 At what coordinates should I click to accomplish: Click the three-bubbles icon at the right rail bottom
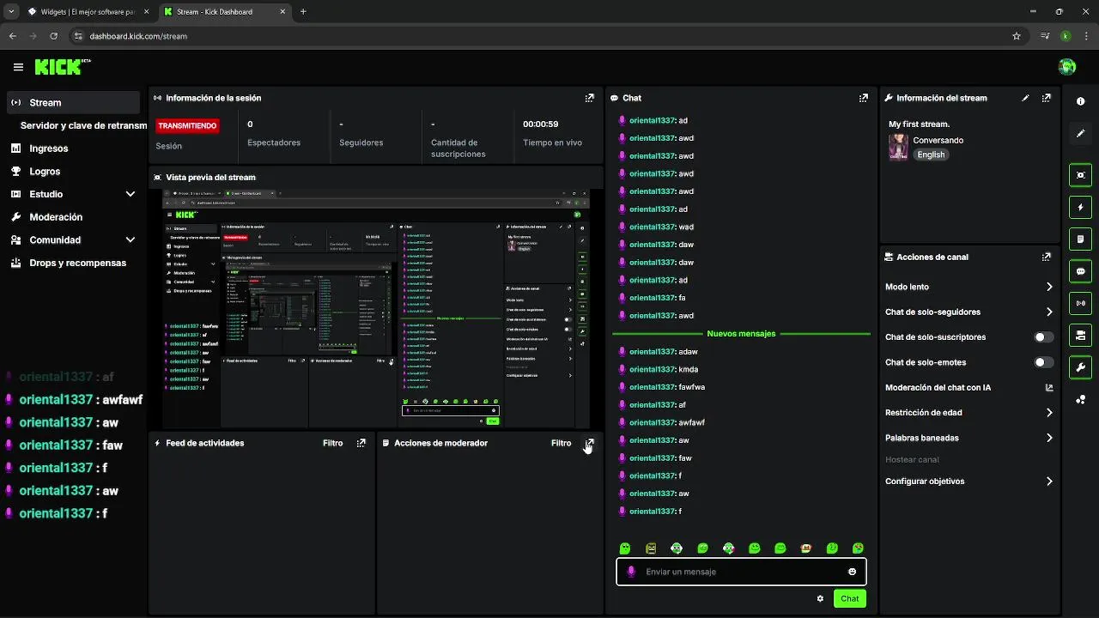(x=1080, y=399)
